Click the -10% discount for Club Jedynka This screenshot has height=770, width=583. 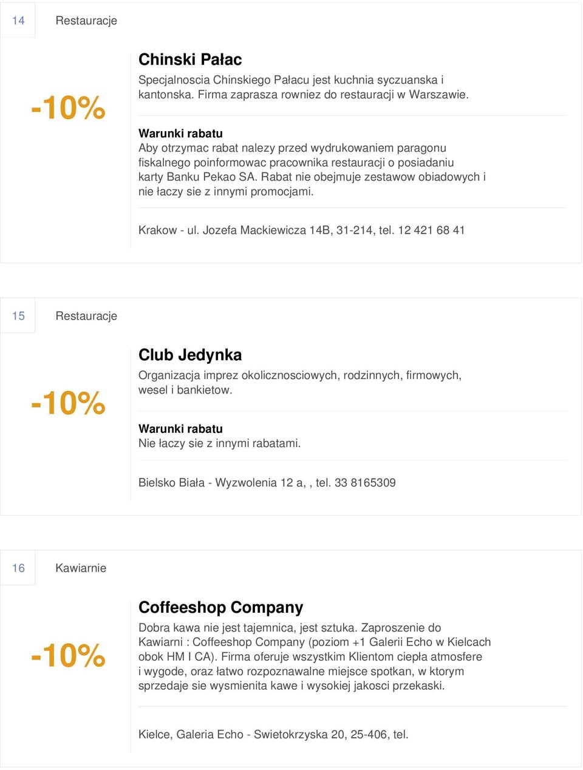69,403
